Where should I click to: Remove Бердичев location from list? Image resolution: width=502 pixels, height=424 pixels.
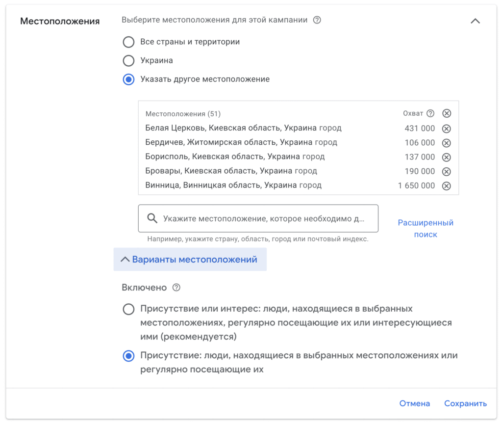tap(447, 143)
